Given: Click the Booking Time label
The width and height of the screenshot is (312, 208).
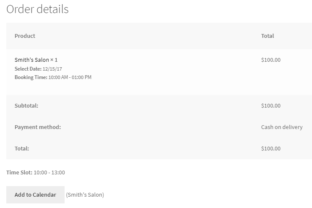Looking at the screenshot, I should click(x=31, y=77).
